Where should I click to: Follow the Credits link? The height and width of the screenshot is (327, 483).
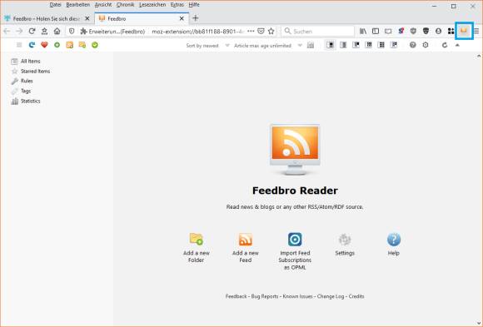pyautogui.click(x=356, y=296)
